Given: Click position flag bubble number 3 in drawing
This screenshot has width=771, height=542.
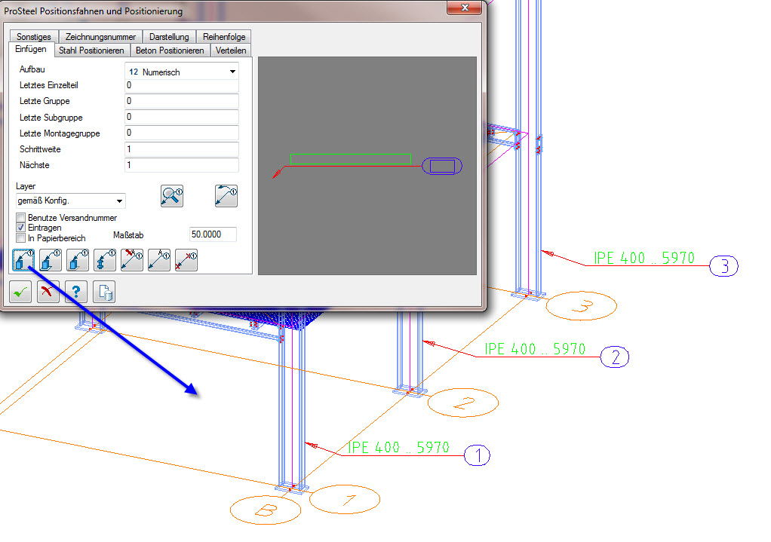Looking at the screenshot, I should coord(723,266).
